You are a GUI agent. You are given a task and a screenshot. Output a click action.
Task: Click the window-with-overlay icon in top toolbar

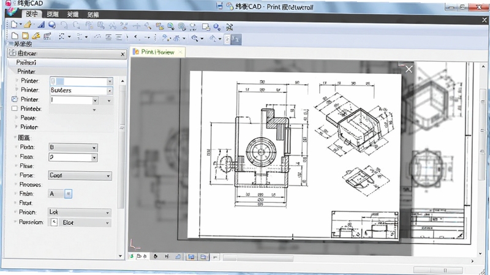click(206, 27)
